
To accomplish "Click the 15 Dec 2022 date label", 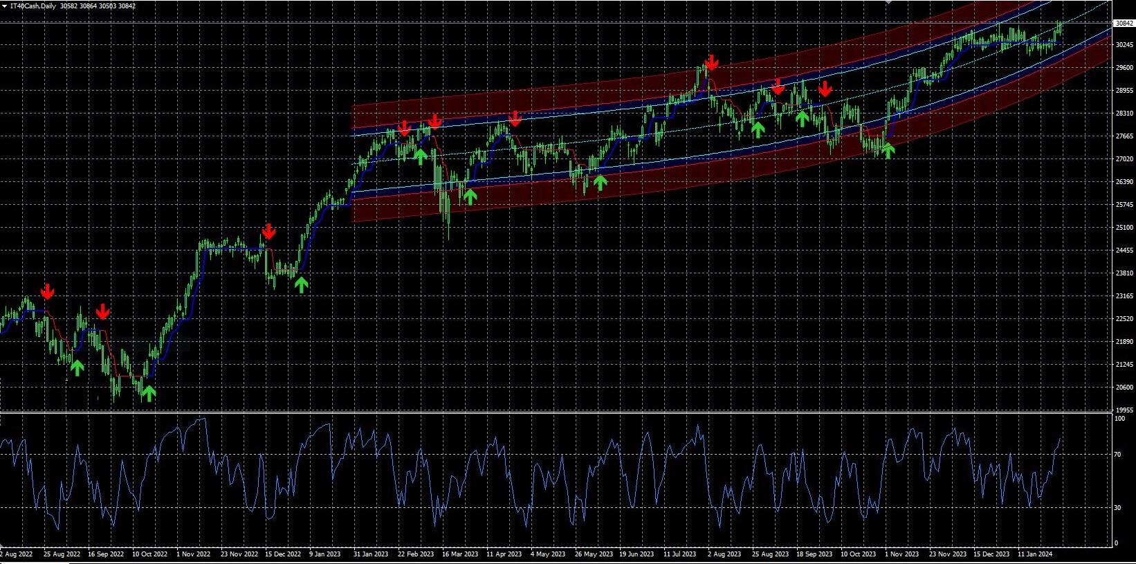I will click(x=283, y=554).
